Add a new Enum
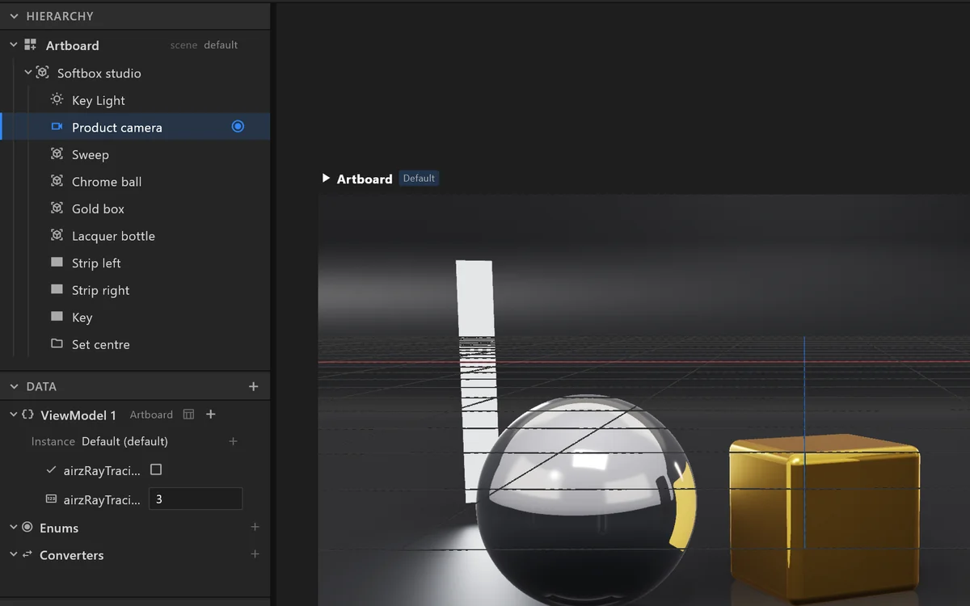The width and height of the screenshot is (970, 606). (x=255, y=527)
